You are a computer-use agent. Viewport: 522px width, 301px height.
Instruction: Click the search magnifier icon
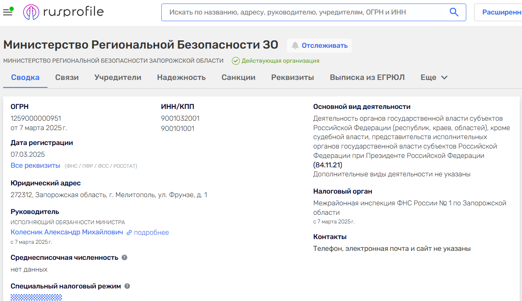point(454,12)
